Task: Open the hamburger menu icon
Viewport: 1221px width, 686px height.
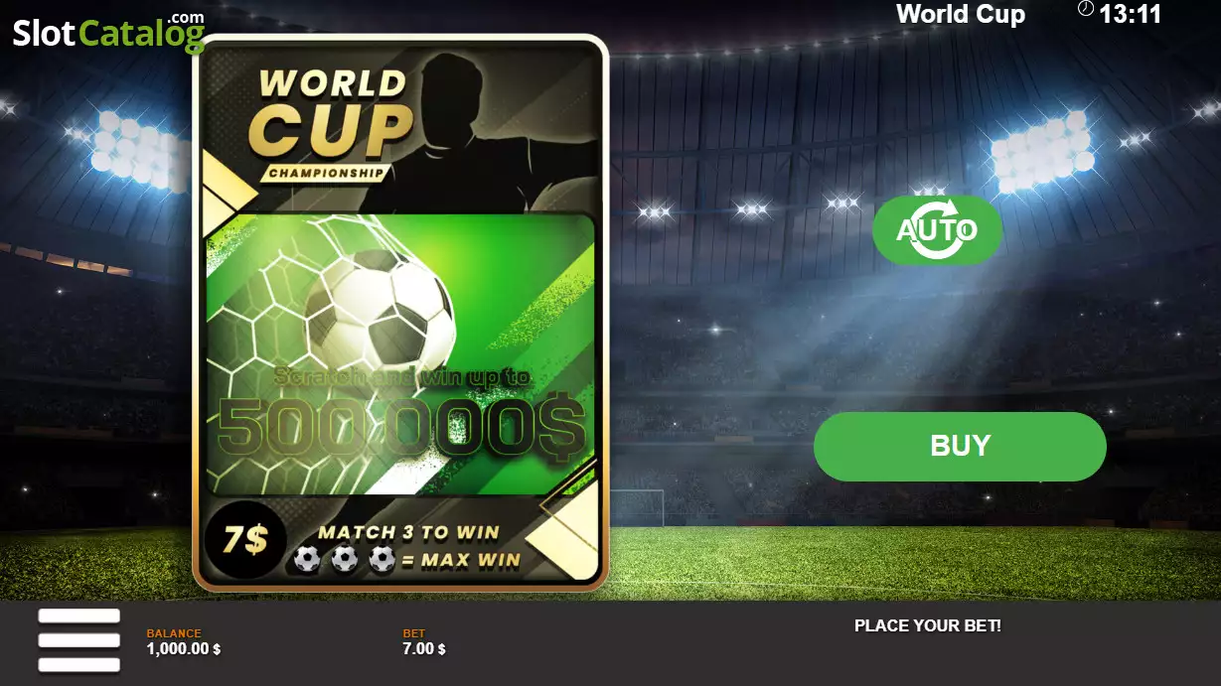Action: tap(78, 641)
